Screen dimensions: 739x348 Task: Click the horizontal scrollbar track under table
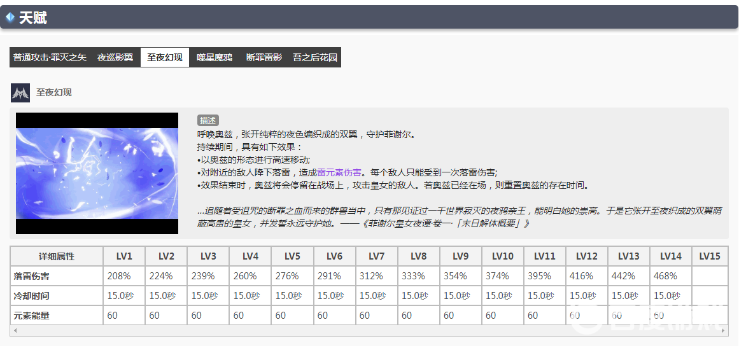(x=369, y=331)
